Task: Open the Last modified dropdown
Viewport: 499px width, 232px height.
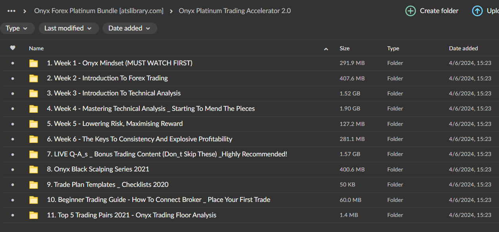Action: coord(69,28)
